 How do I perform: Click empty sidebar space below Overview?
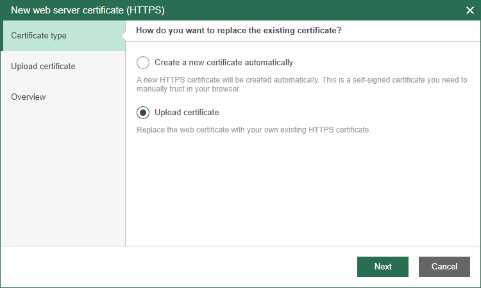pos(62,179)
